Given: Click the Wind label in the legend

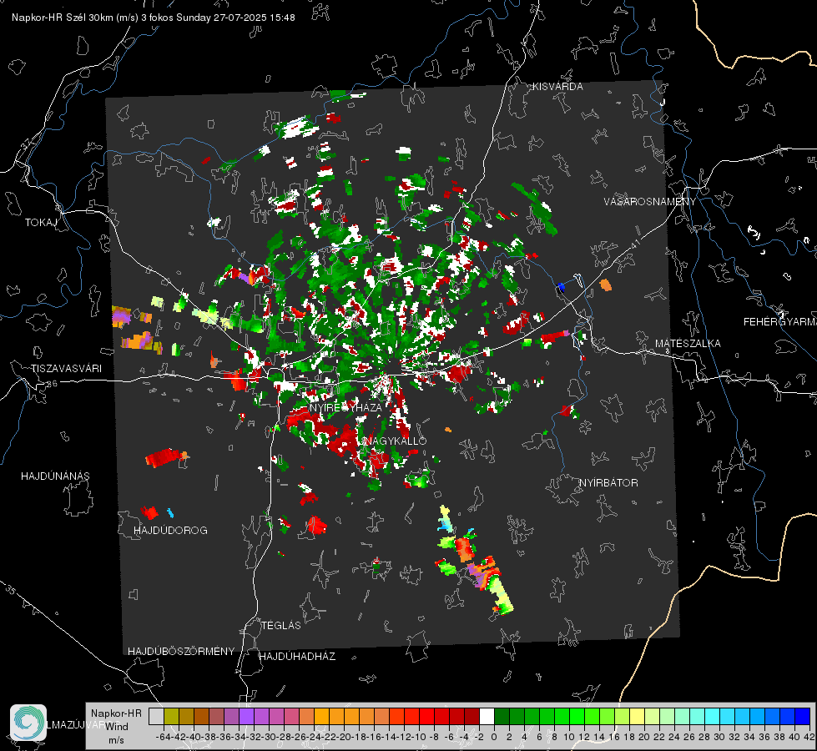Looking at the screenshot, I should pos(117,727).
